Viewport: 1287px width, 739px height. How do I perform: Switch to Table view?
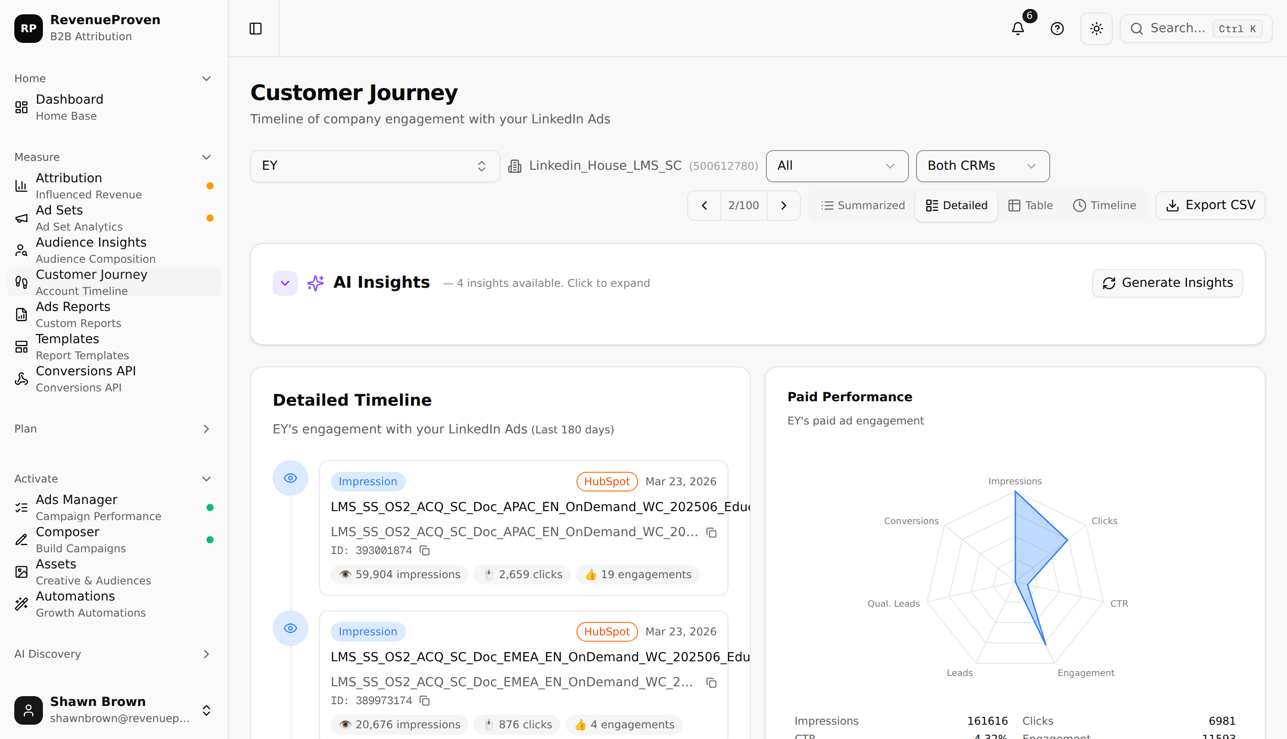(x=1030, y=205)
